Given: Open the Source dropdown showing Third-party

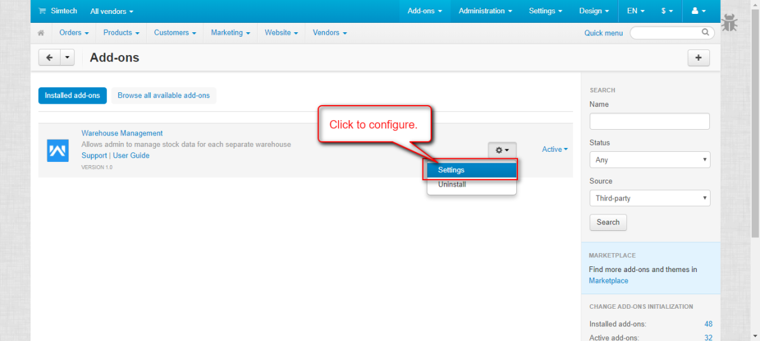Looking at the screenshot, I should click(x=650, y=198).
